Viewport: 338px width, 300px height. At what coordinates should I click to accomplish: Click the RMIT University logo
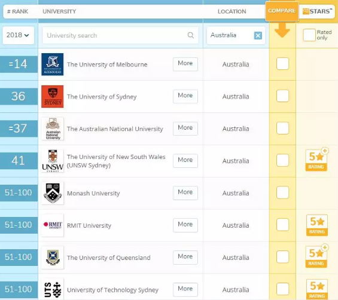pos(53,225)
